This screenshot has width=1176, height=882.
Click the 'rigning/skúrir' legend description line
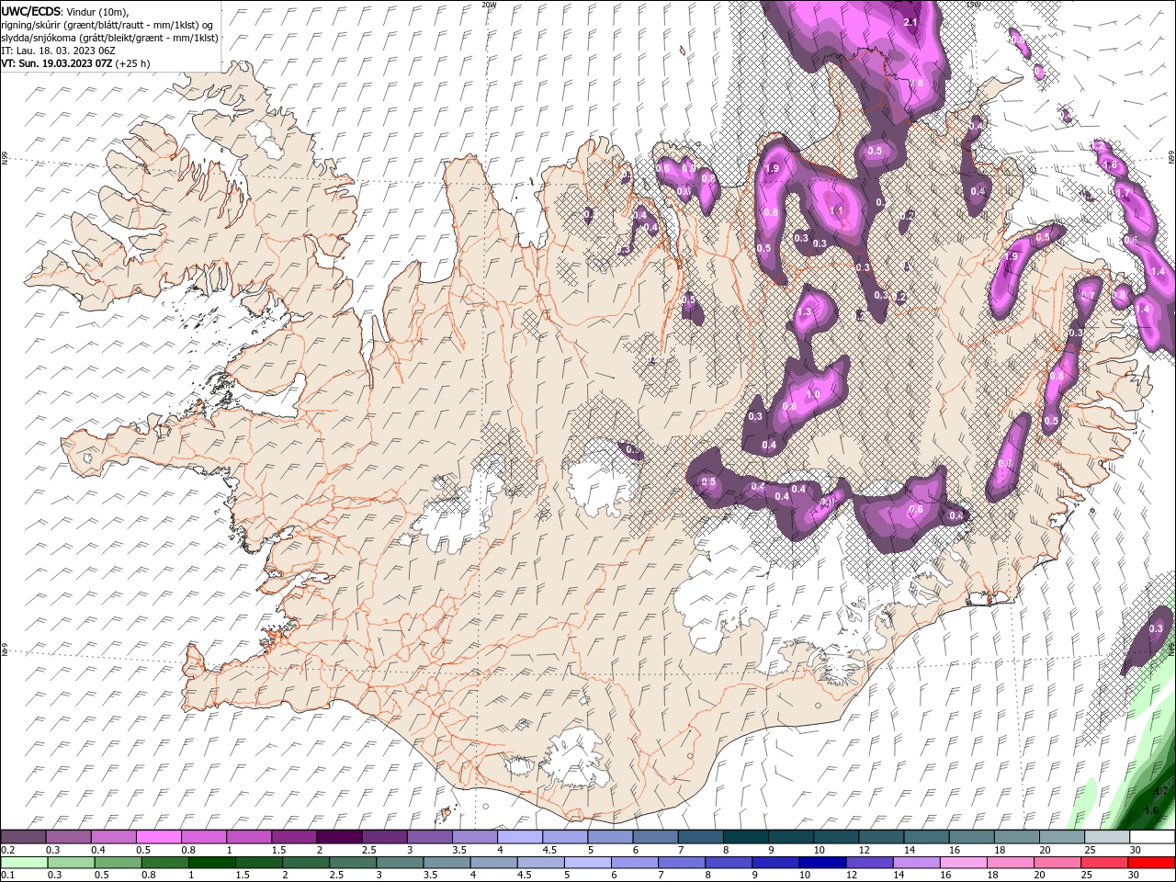107,24
